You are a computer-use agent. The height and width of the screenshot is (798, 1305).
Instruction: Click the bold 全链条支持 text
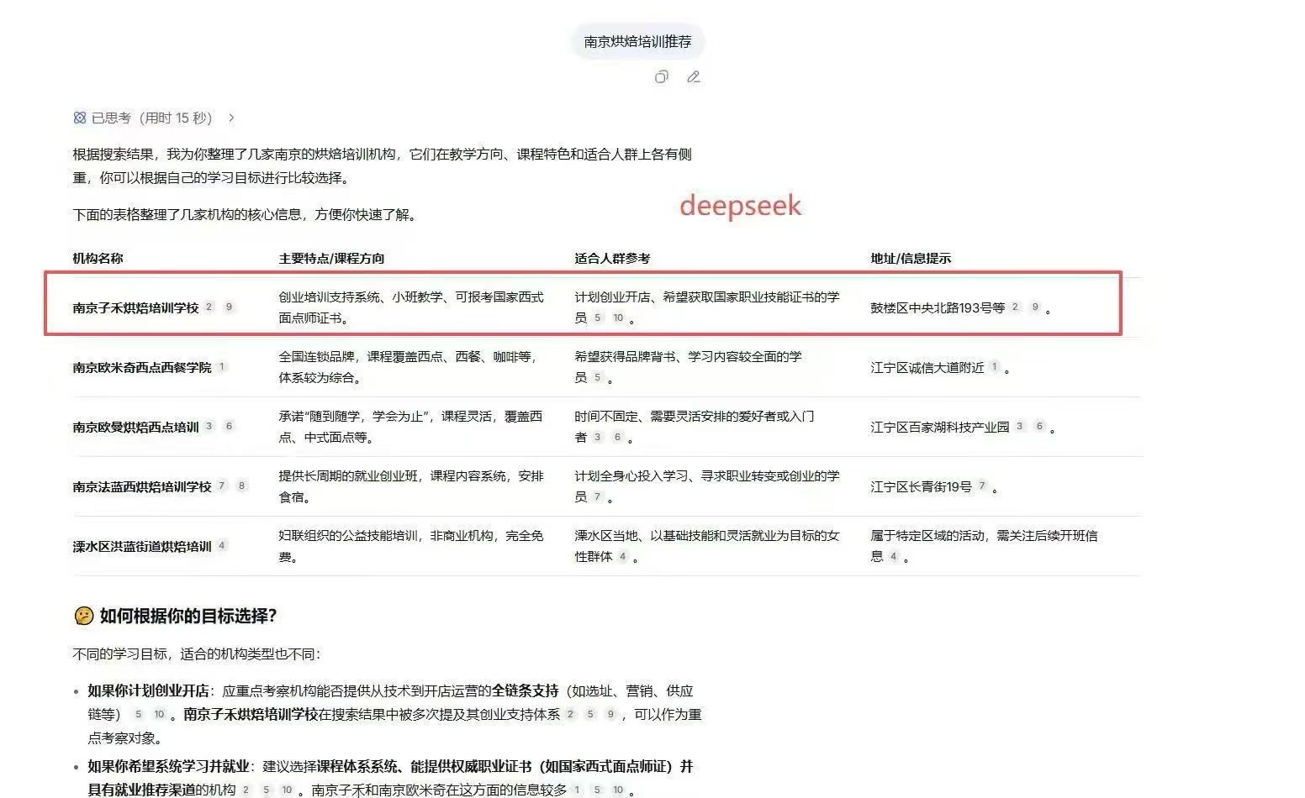(526, 690)
